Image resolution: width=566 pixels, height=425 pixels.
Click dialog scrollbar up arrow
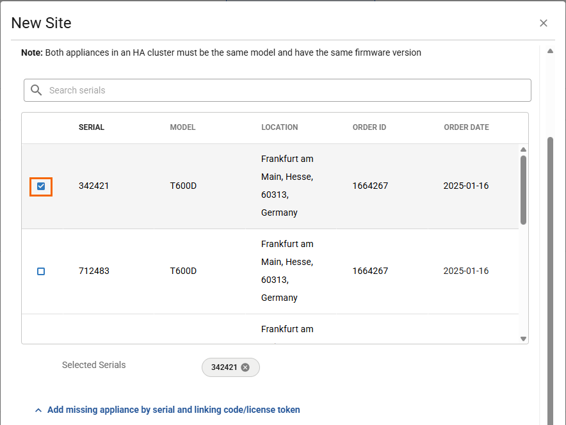(549, 51)
